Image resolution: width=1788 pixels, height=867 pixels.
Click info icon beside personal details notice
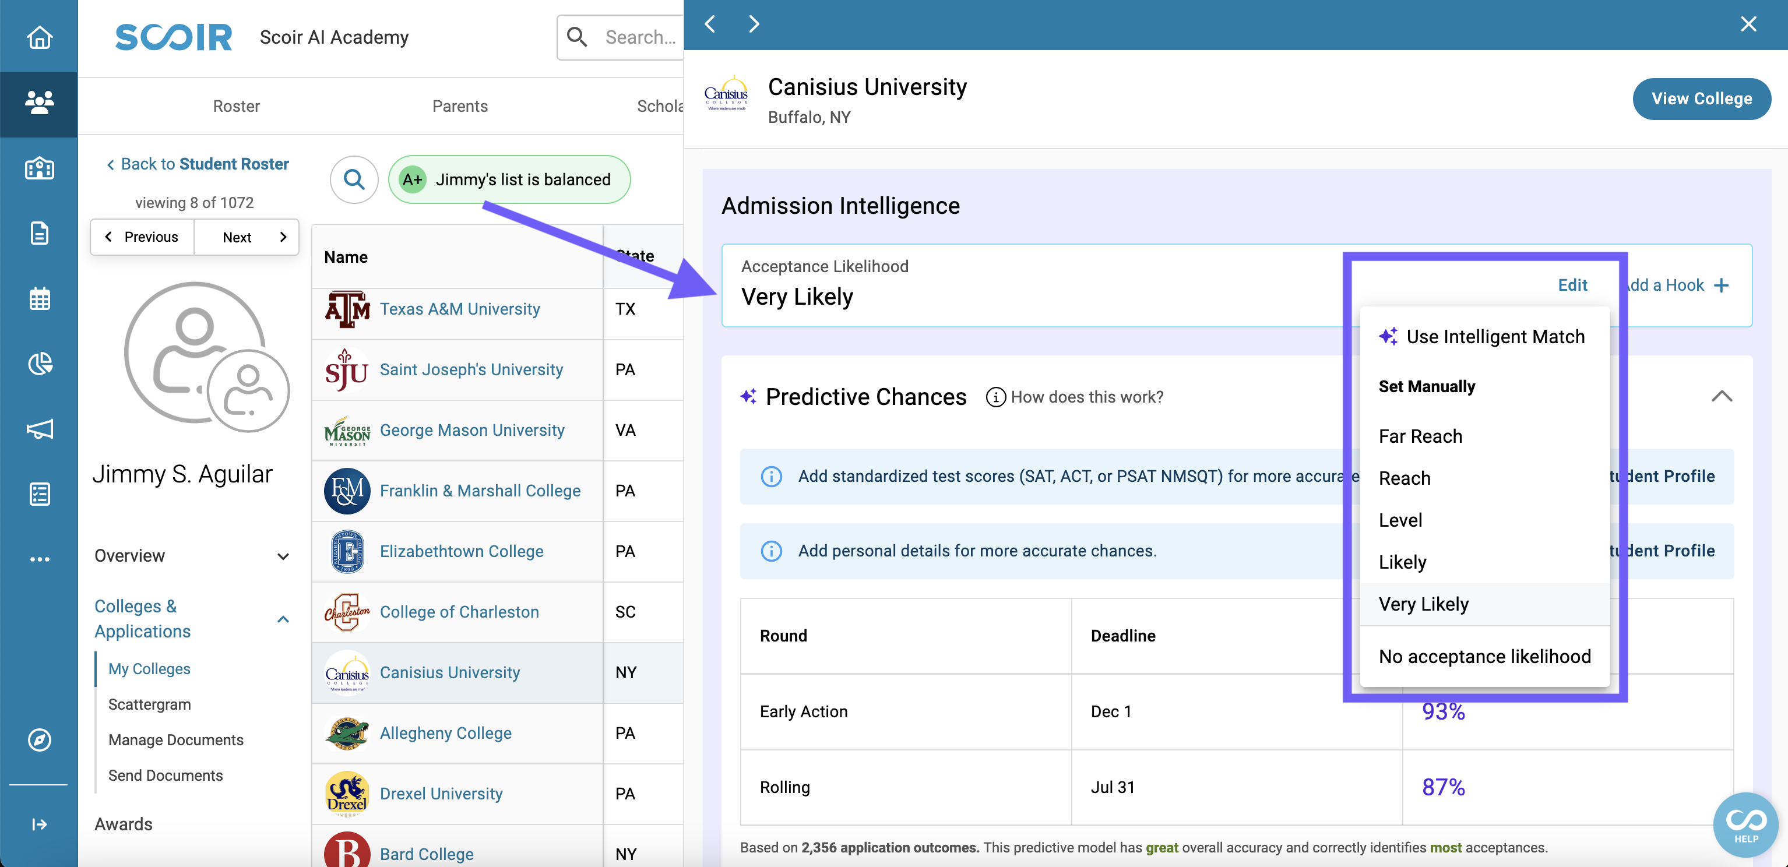click(x=771, y=551)
